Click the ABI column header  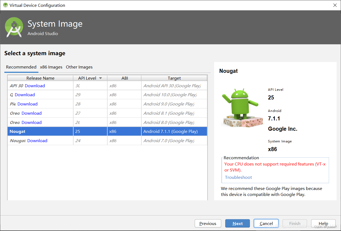pos(124,78)
